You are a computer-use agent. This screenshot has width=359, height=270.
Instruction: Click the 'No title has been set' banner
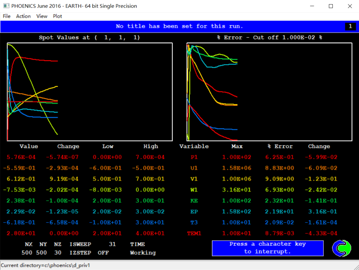179,26
